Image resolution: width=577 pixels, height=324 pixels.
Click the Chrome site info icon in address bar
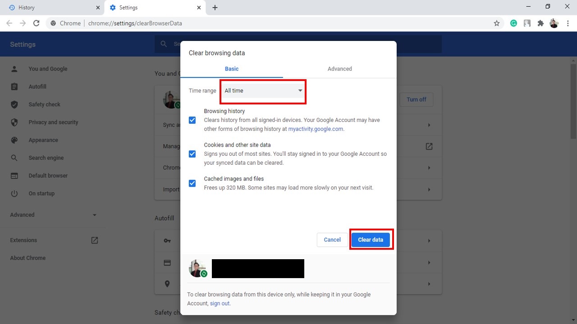(54, 23)
